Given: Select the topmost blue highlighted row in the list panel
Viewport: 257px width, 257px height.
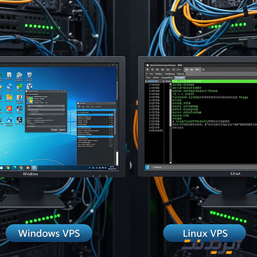Looking at the screenshot, I should tap(96, 110).
